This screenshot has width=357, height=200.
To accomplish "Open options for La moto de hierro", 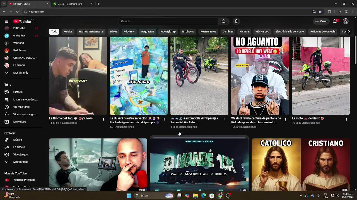I will 346,120.
